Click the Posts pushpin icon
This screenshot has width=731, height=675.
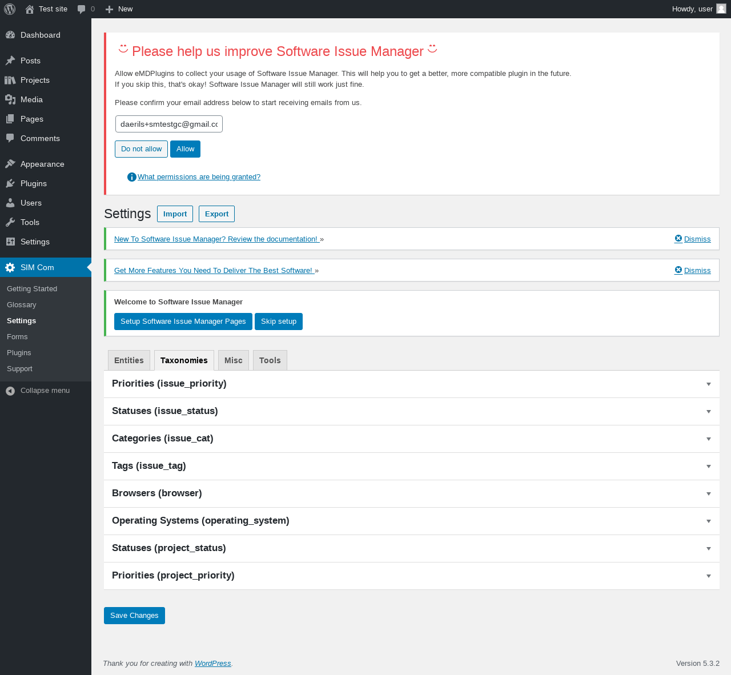coord(10,61)
